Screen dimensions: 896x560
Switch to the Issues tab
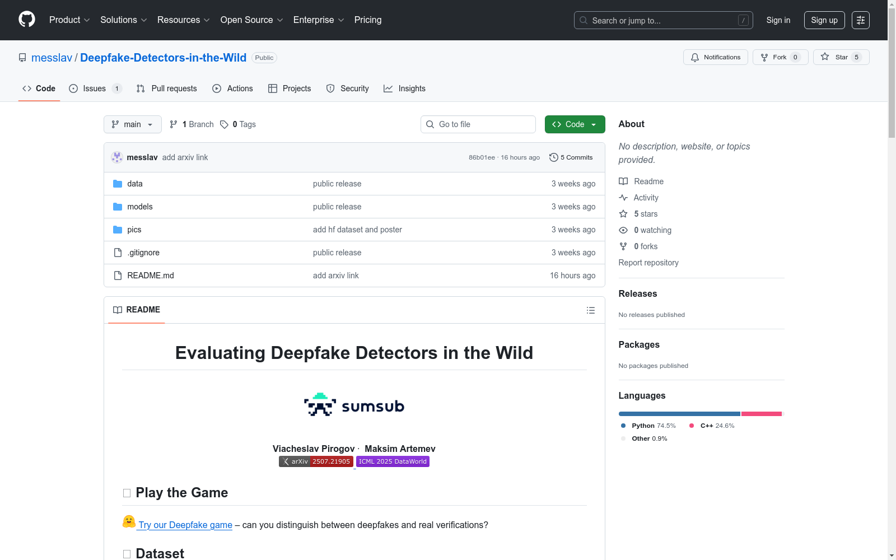95,88
